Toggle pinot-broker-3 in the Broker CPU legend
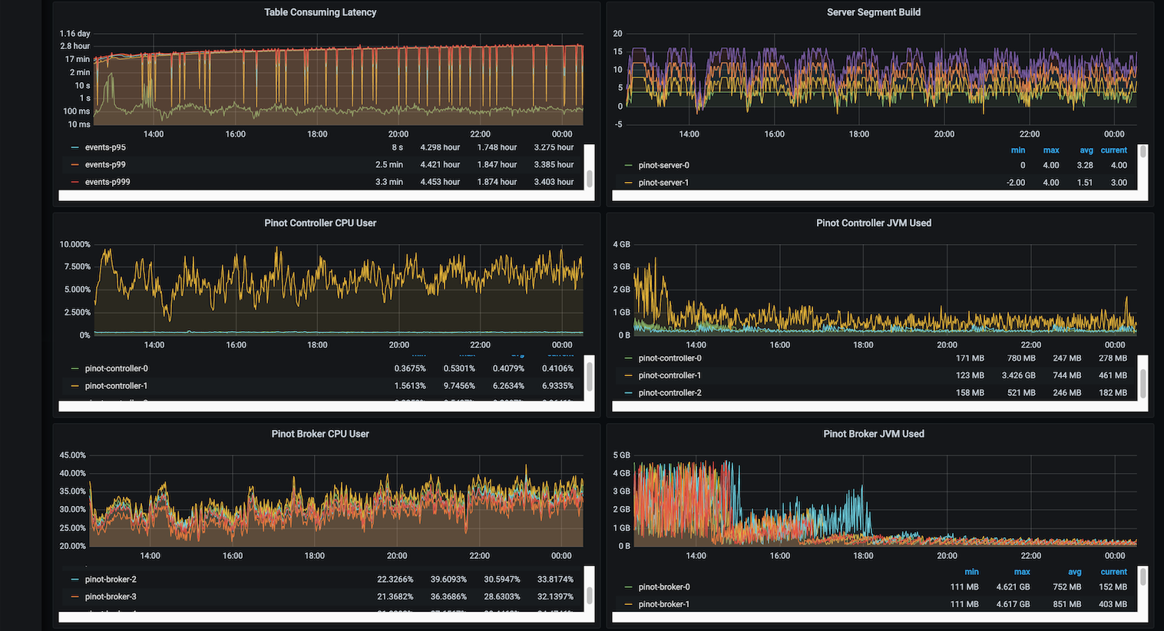Viewport: 1164px width, 631px height. point(111,596)
